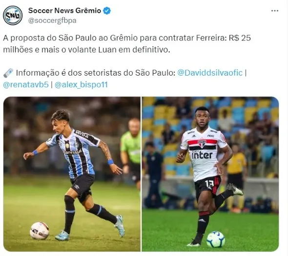Click the number 13 on the black shorts
This screenshot has width=288, height=256.
209,184
